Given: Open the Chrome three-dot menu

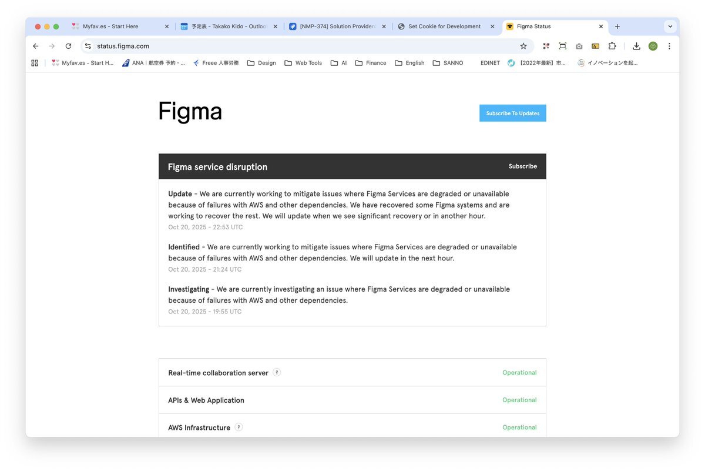Looking at the screenshot, I should click(669, 46).
